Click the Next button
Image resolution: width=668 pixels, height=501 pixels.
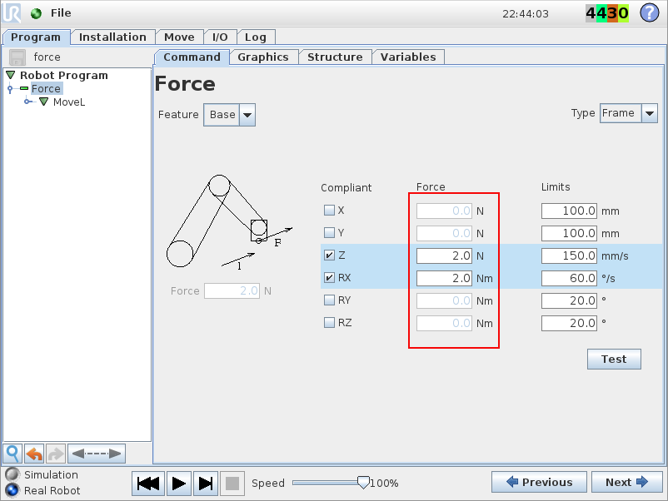[x=626, y=482]
